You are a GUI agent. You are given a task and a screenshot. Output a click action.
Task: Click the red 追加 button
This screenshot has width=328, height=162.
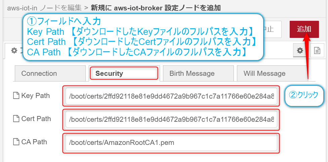pyautogui.click(x=304, y=29)
